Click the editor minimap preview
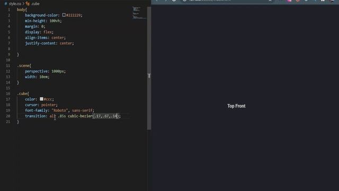This screenshot has width=339, height=191. click(139, 13)
